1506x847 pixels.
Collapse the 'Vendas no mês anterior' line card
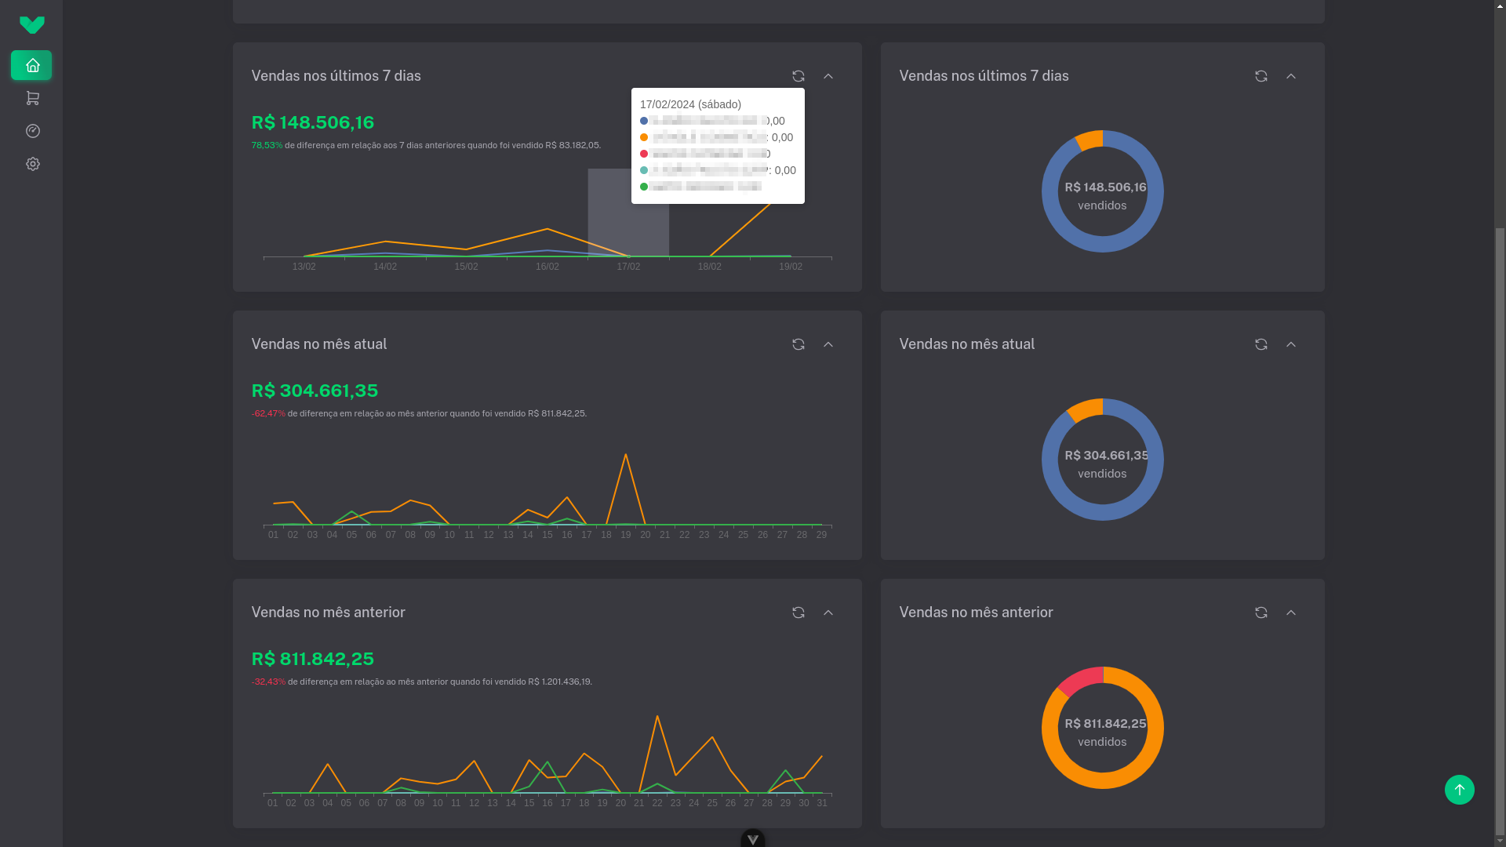pyautogui.click(x=828, y=613)
